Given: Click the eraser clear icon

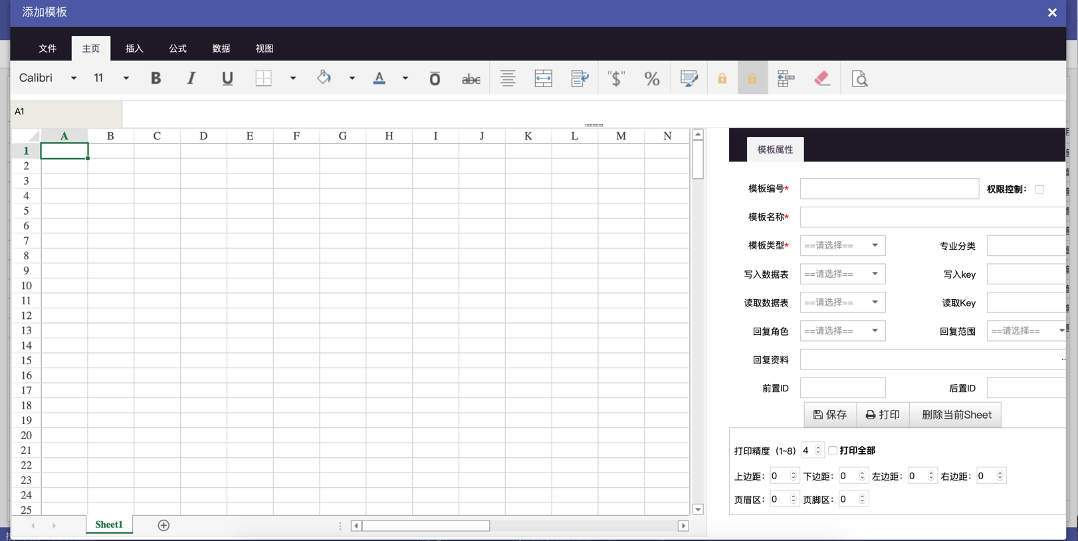Looking at the screenshot, I should 822,78.
